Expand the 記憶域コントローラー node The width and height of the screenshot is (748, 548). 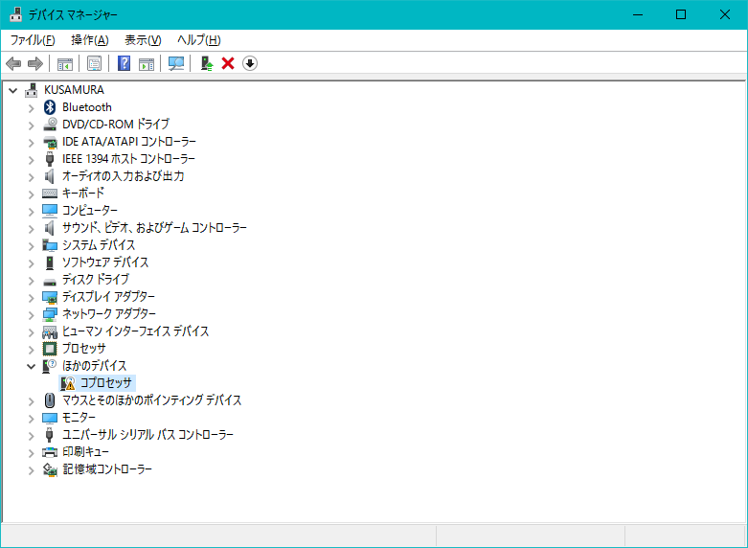(31, 470)
